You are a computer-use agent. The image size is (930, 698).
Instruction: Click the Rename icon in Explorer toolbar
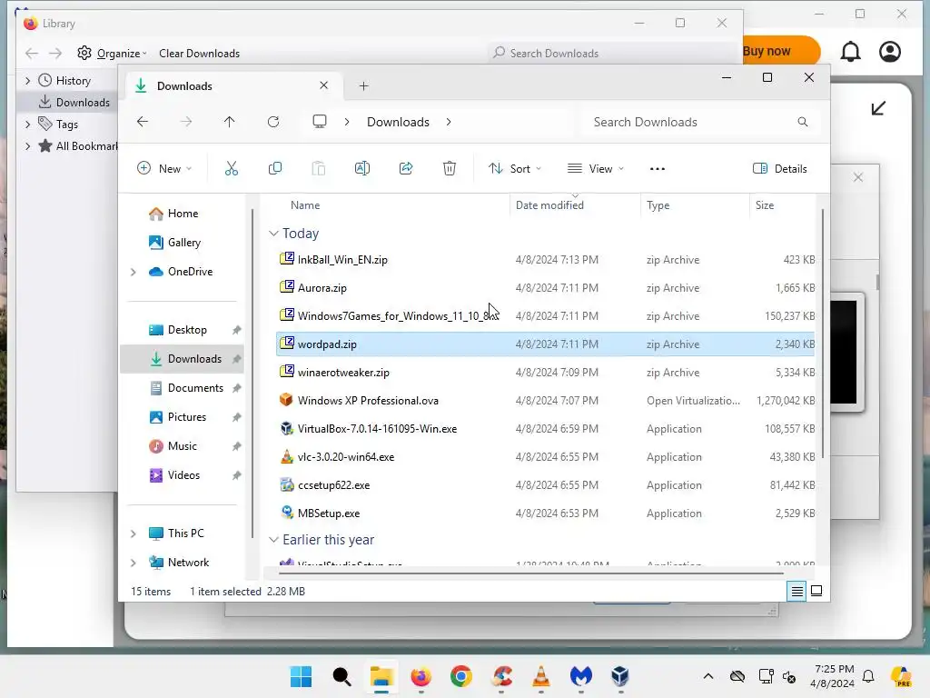(x=361, y=168)
